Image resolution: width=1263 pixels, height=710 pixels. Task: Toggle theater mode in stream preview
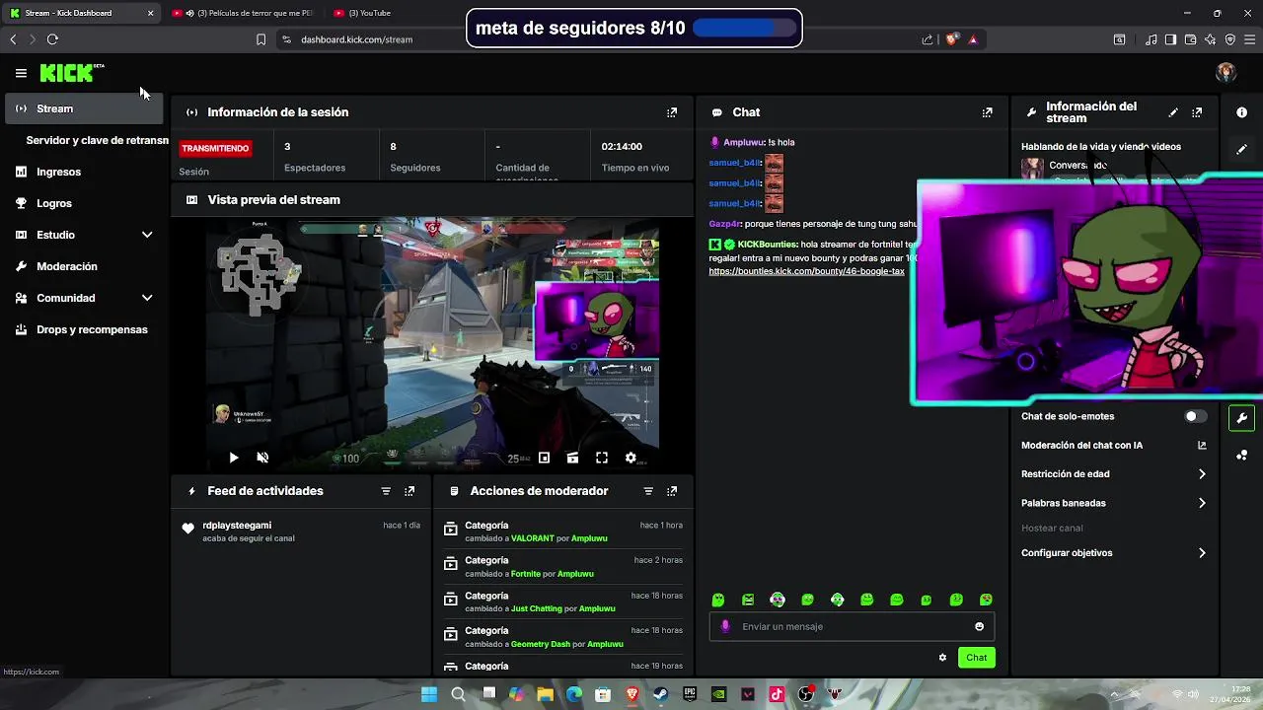572,458
